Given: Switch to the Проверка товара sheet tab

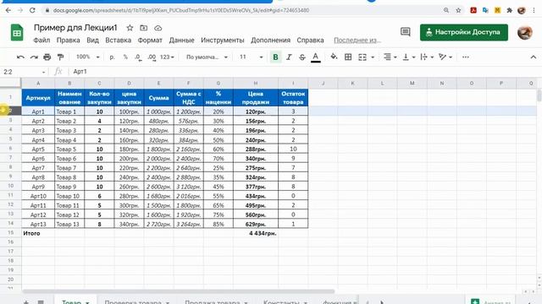Looking at the screenshot, I should (133, 302).
